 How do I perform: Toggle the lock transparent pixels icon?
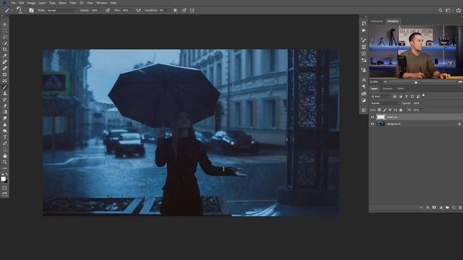[379, 110]
